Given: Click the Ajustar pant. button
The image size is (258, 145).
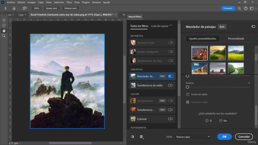Looking at the screenshot, I should [52, 8].
